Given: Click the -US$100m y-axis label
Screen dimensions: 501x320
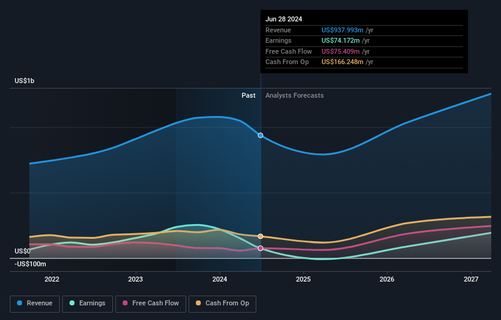Looking at the screenshot, I should (31, 264).
